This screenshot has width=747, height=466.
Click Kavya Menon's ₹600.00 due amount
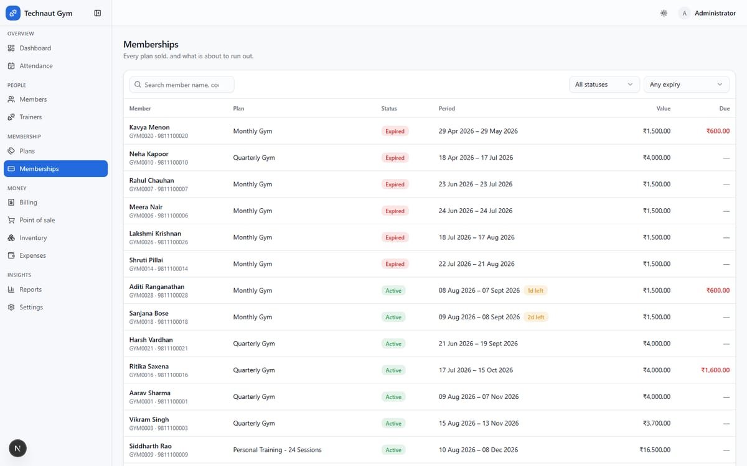(718, 131)
